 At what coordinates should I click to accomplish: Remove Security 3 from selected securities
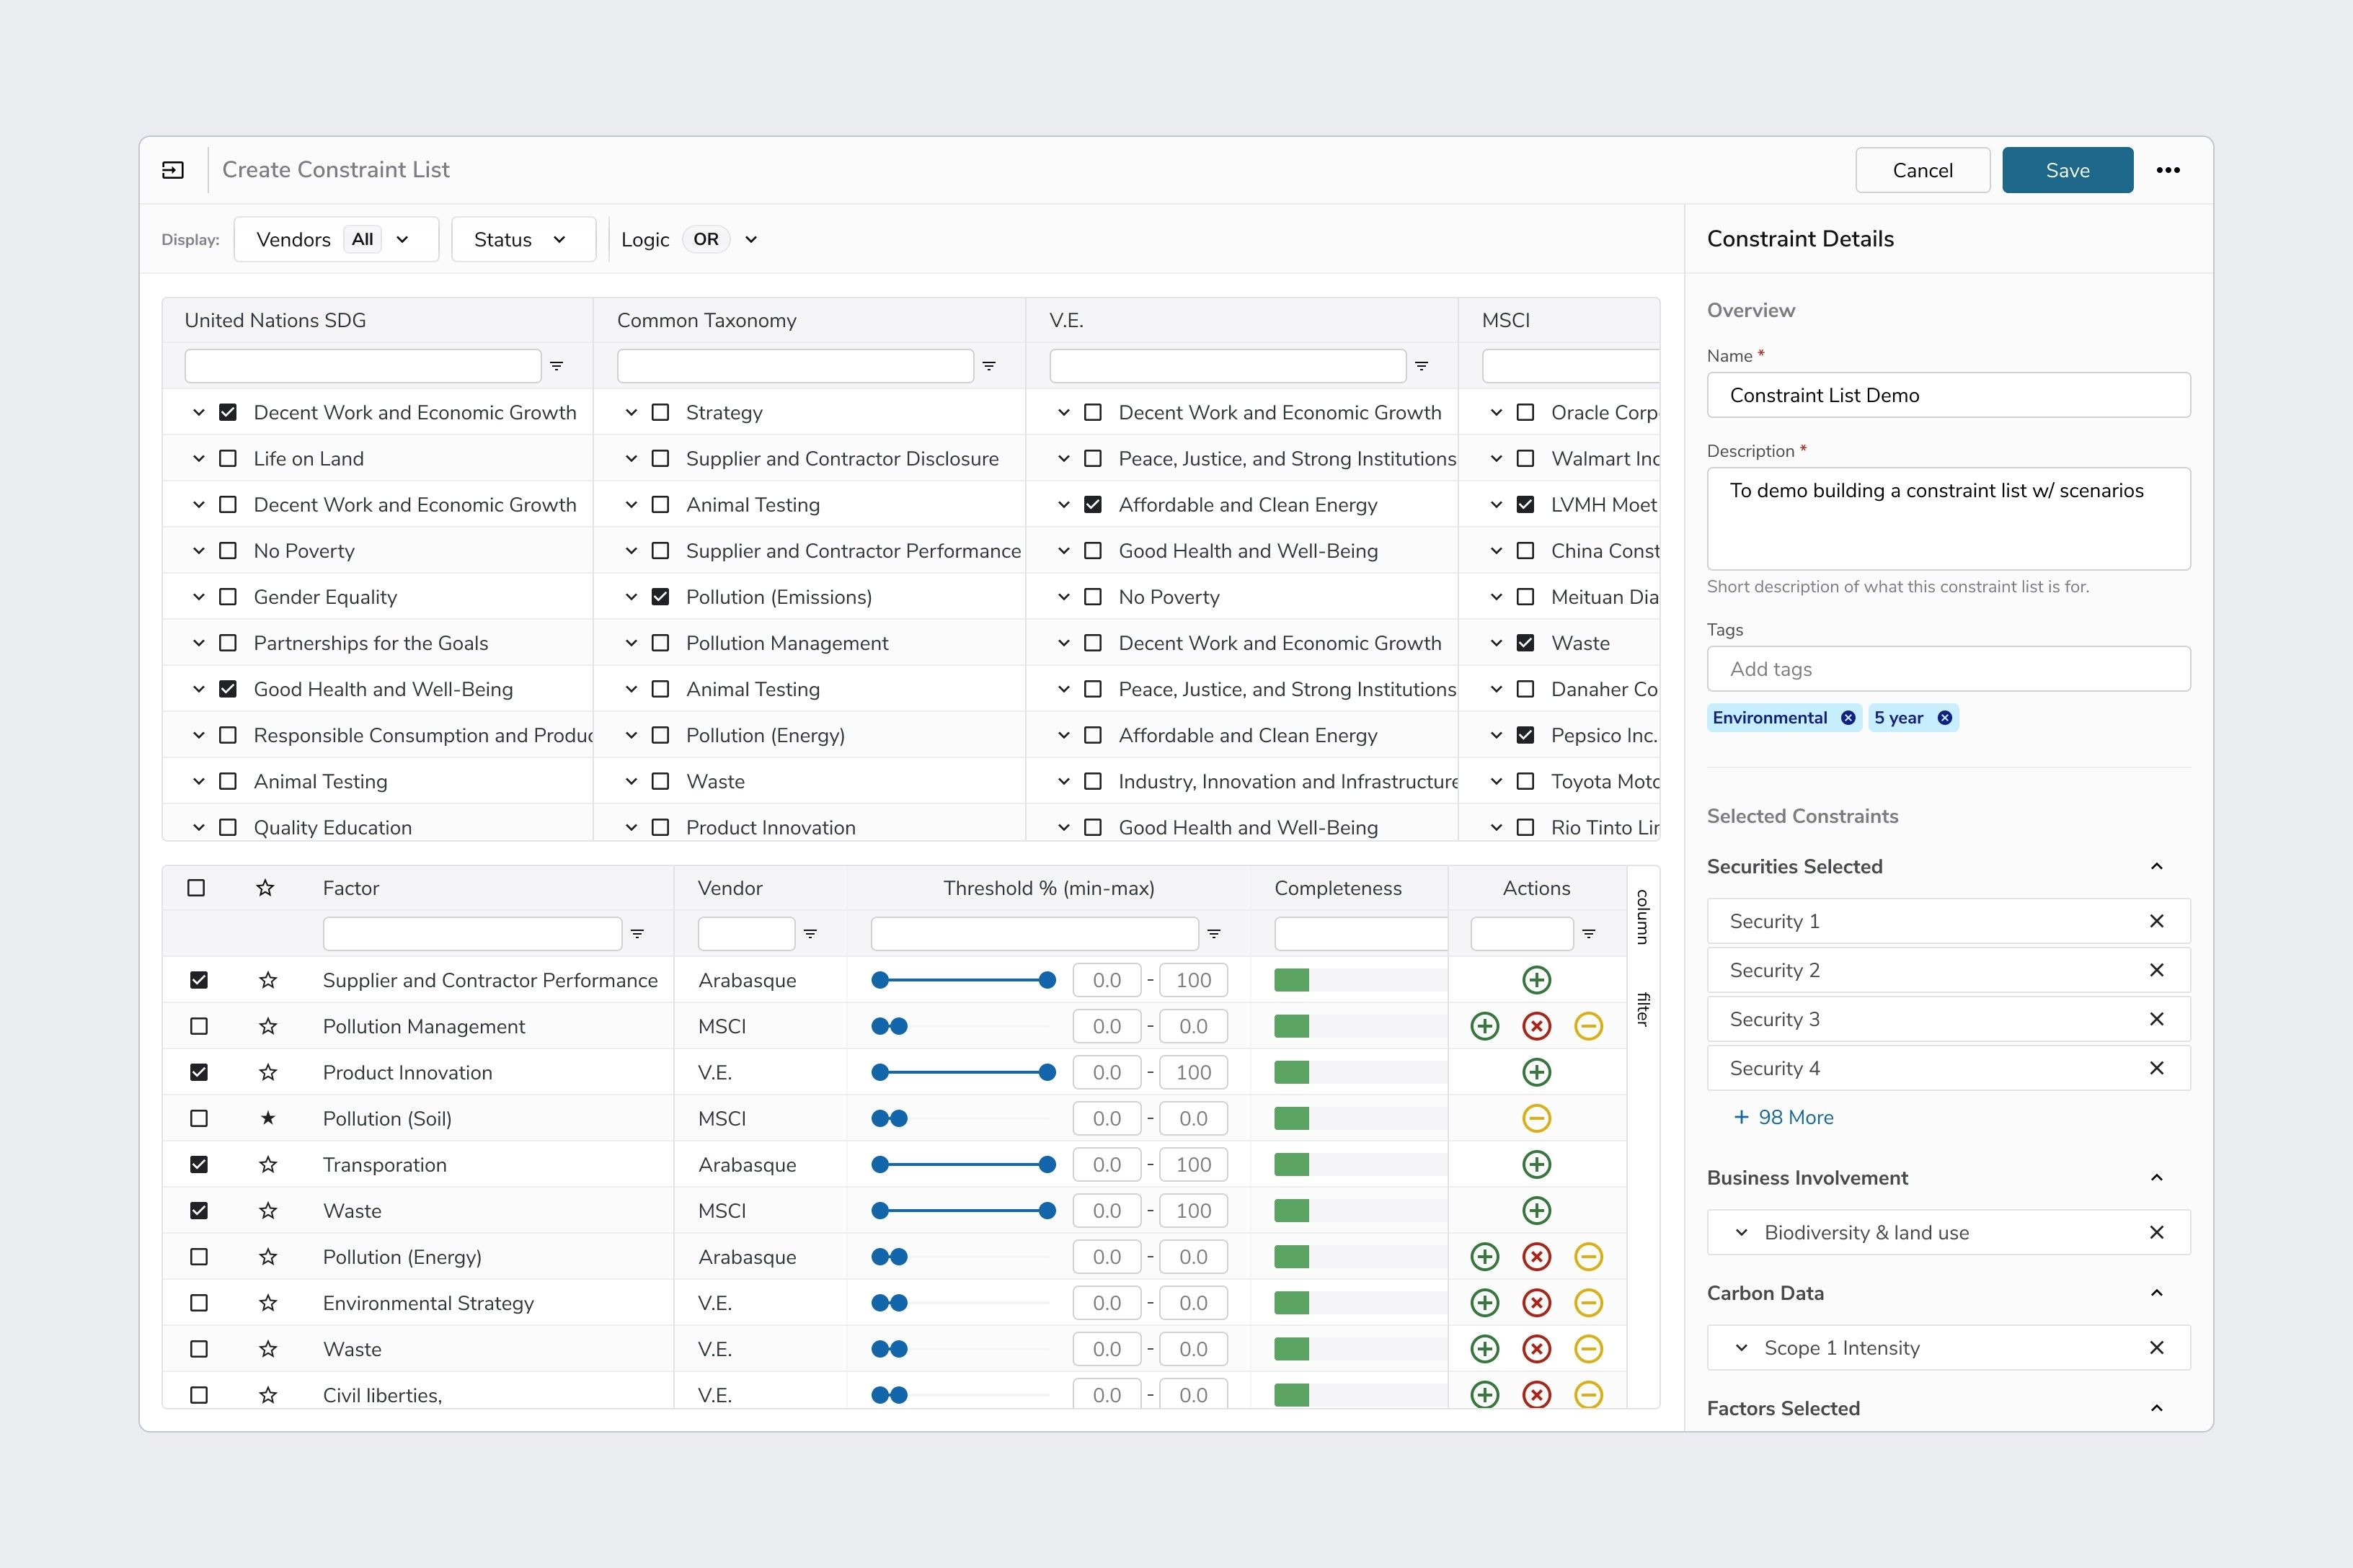tap(2157, 1019)
